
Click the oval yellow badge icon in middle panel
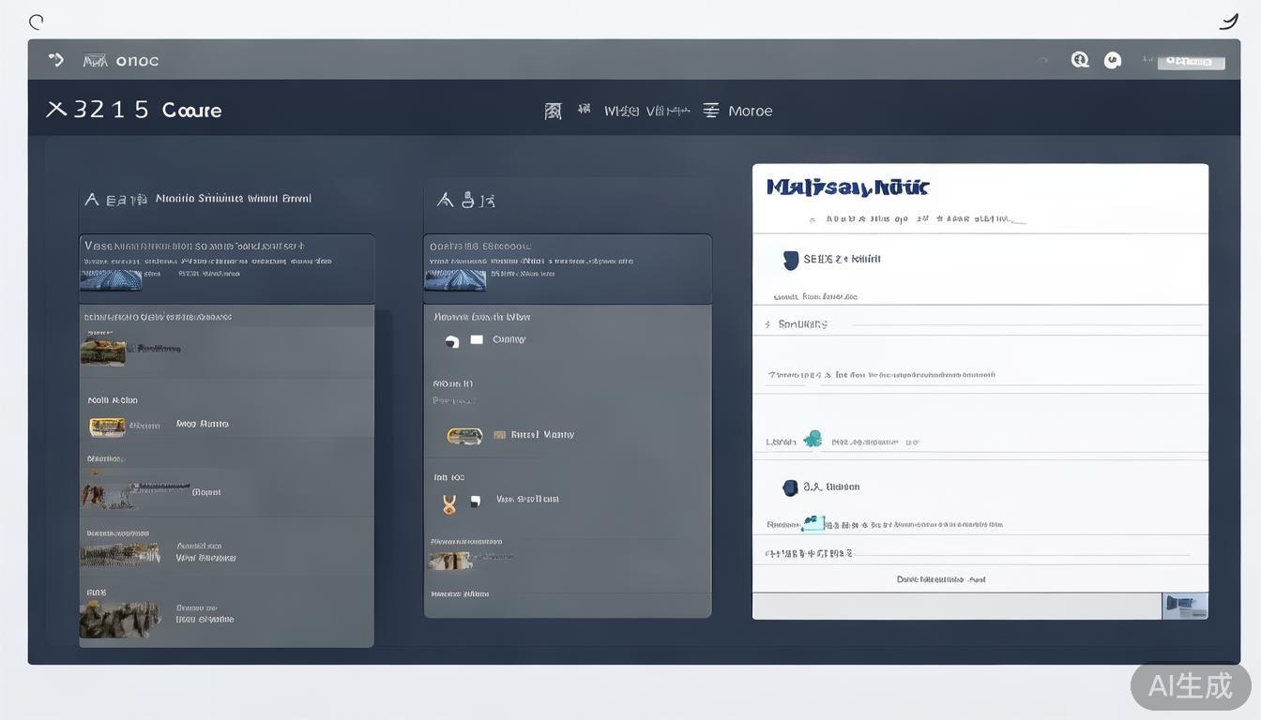(x=464, y=435)
